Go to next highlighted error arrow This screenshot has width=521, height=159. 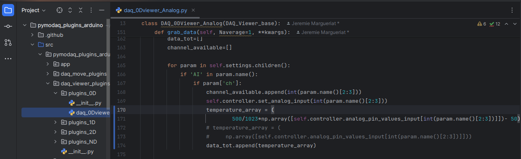point(515,24)
